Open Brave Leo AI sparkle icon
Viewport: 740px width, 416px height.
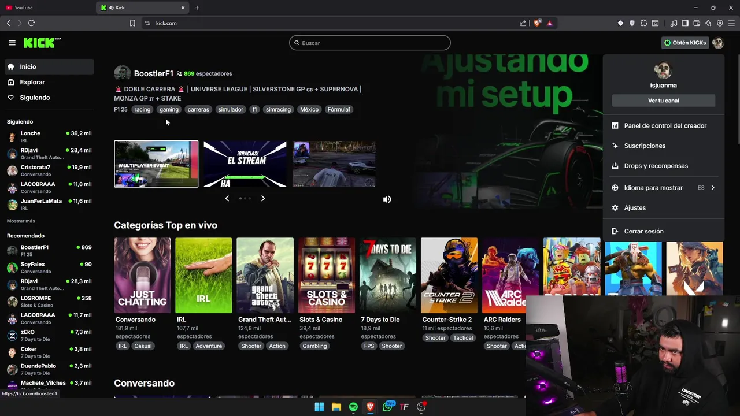pos(708,23)
